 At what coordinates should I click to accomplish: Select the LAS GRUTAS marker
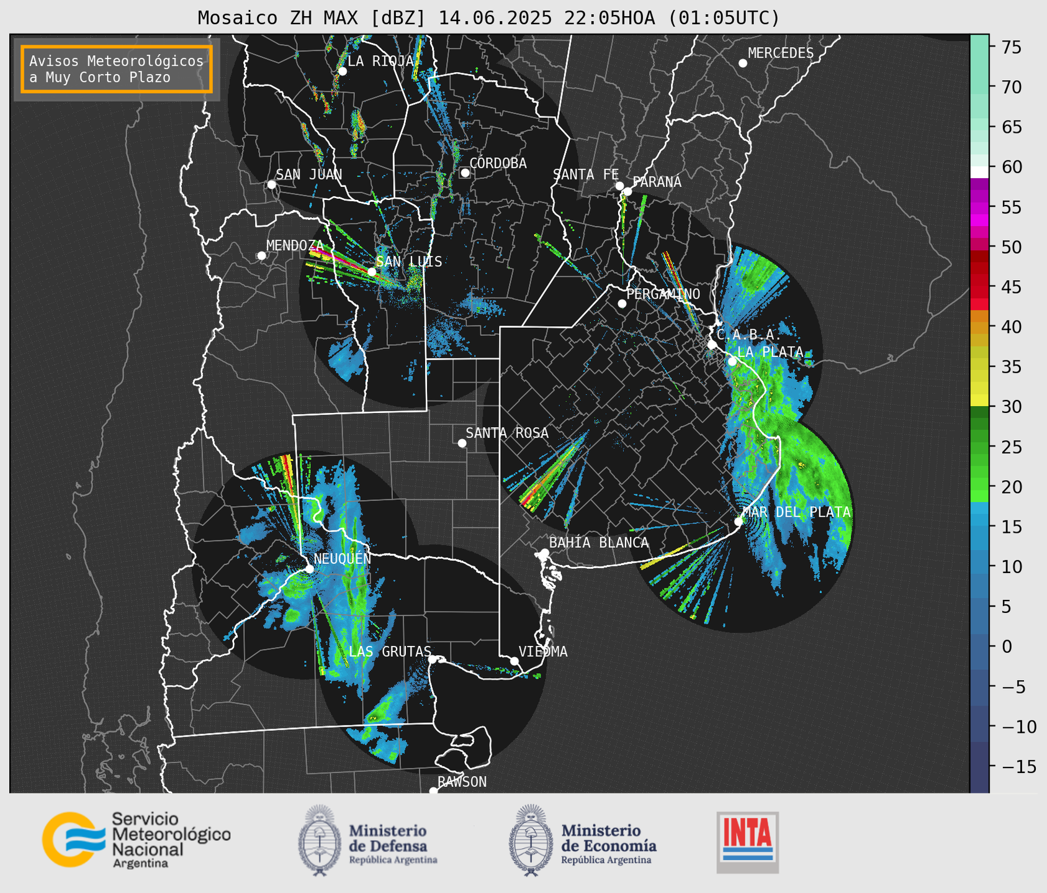(x=433, y=660)
